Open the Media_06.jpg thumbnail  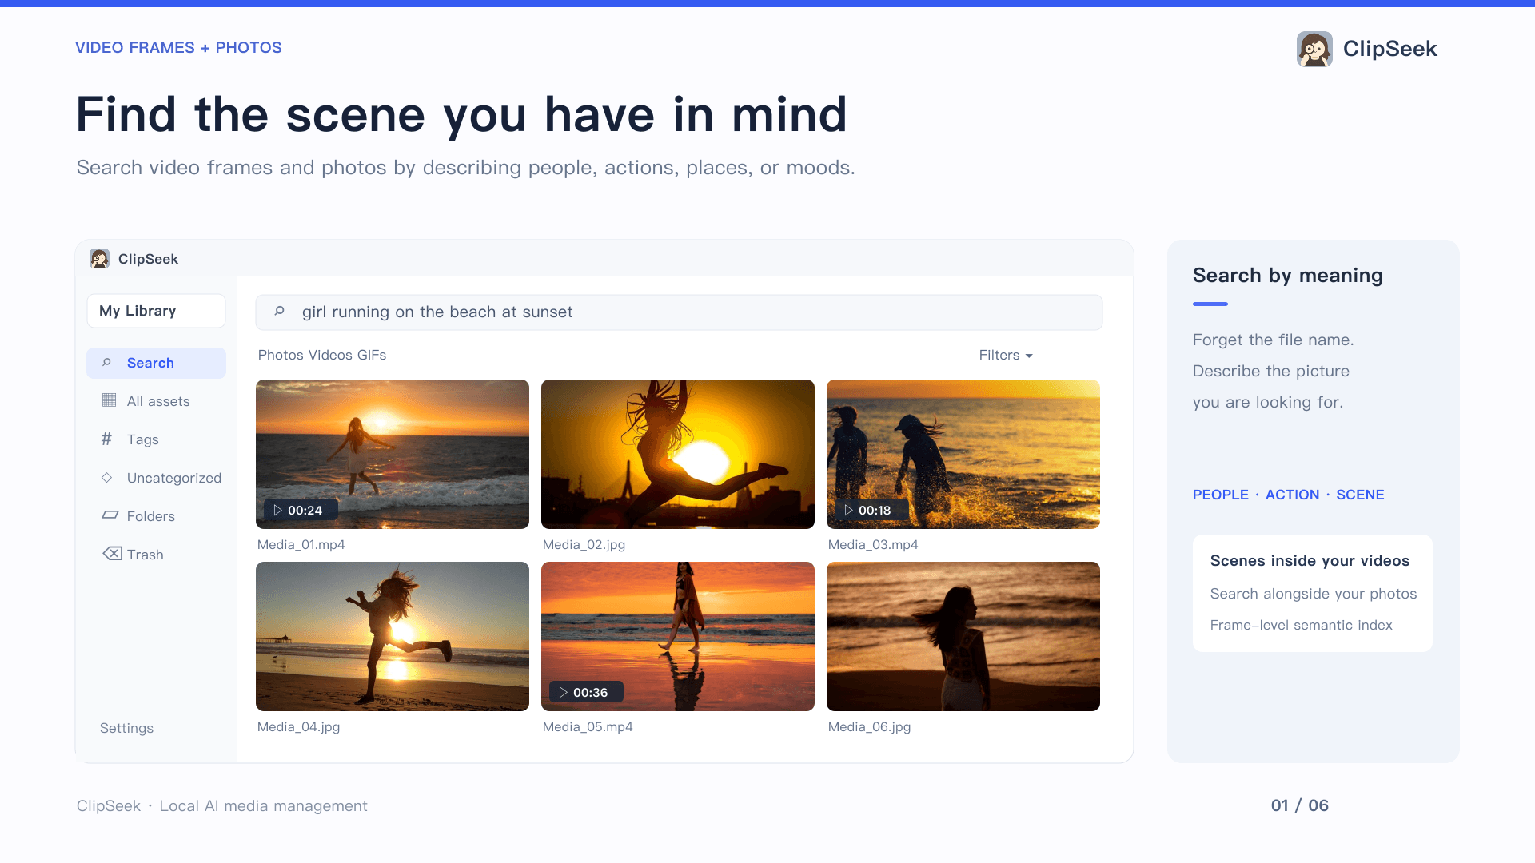point(963,636)
